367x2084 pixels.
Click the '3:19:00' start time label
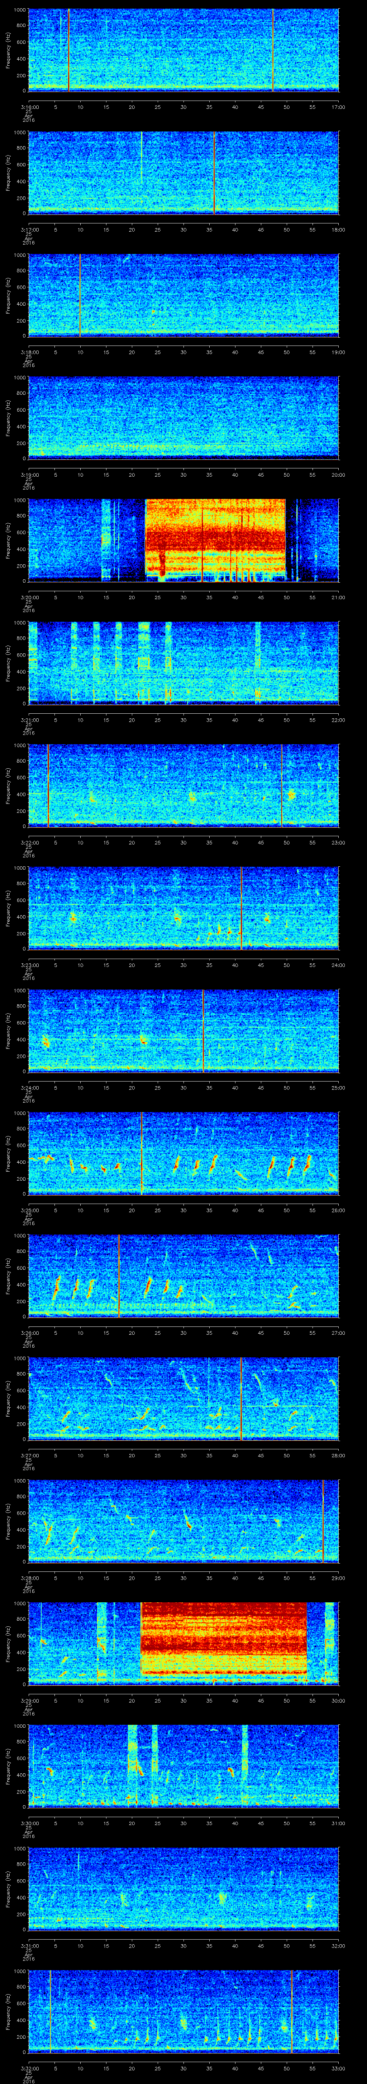(29, 475)
